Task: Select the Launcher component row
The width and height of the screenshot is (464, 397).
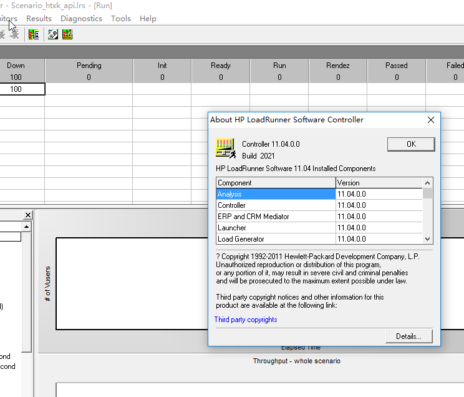Action: pos(319,228)
